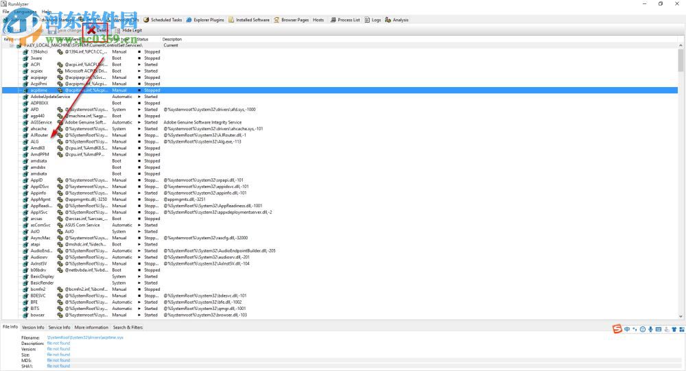Open the Hosts section
686x371 pixels.
tap(318, 20)
